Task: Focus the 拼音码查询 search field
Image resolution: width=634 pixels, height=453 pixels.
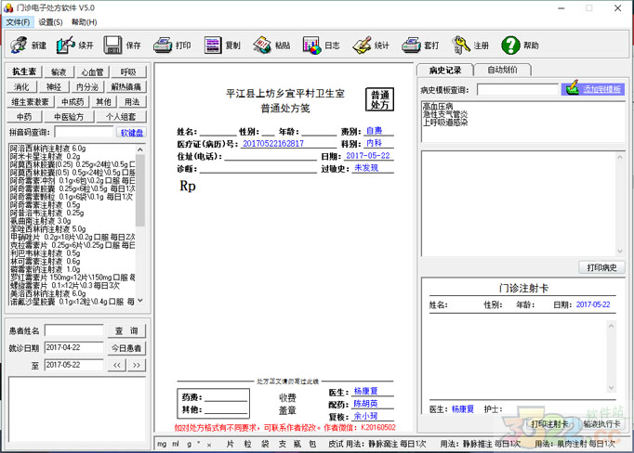Action: pos(84,132)
